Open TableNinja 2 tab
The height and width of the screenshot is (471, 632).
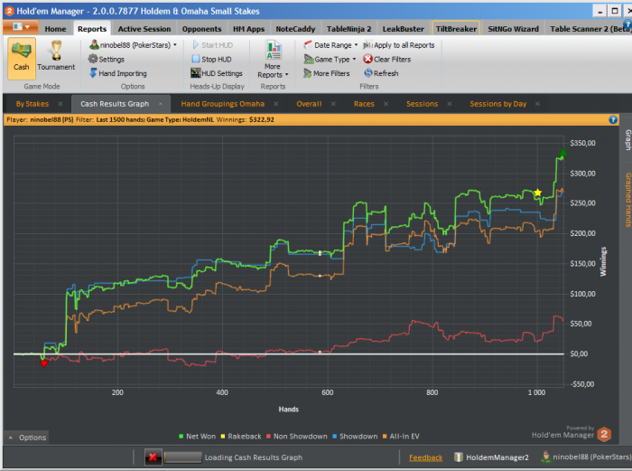(x=349, y=29)
